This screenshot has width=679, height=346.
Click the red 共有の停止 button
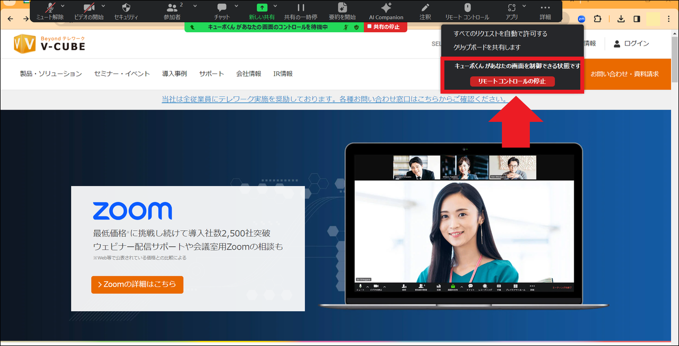point(386,27)
